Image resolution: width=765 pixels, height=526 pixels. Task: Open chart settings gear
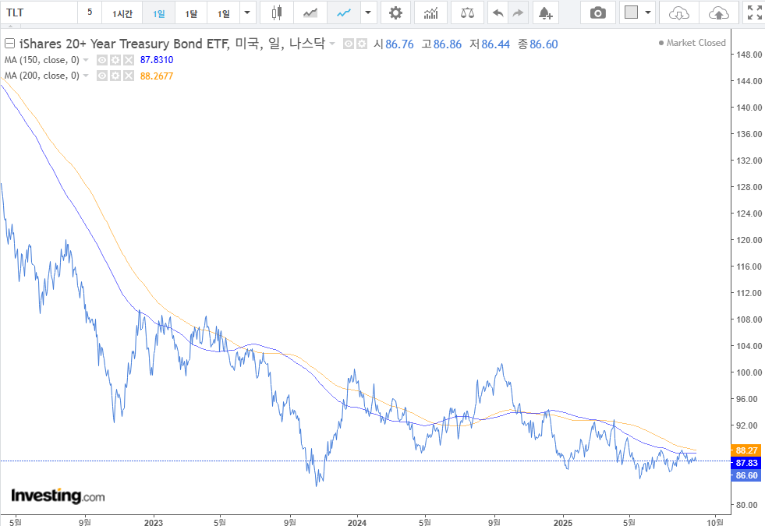(395, 12)
